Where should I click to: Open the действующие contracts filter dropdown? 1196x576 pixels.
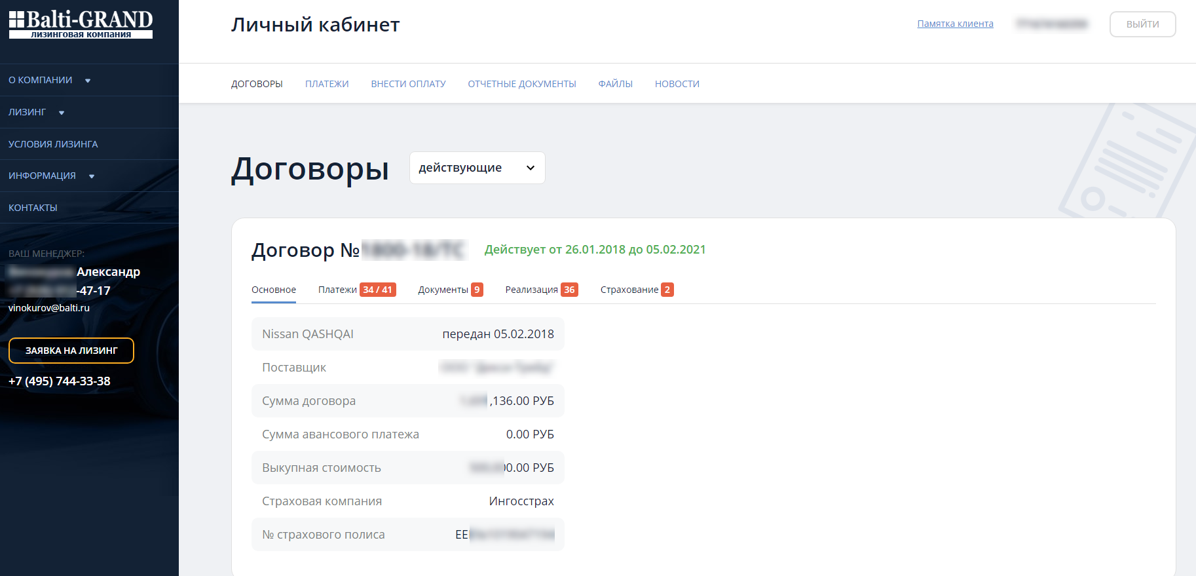click(477, 168)
